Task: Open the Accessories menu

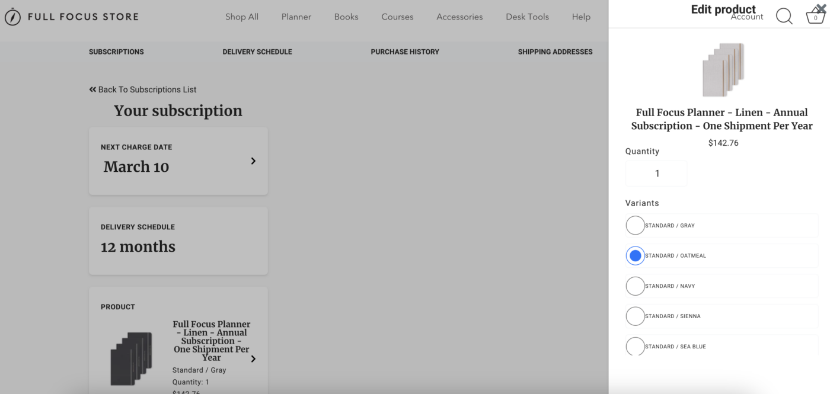Action: point(459,17)
